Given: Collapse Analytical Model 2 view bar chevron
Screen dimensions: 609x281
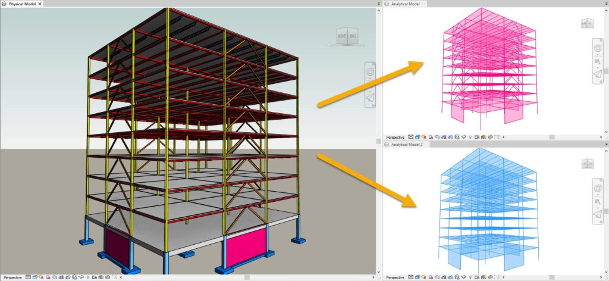Looking at the screenshot, I should point(503,277).
